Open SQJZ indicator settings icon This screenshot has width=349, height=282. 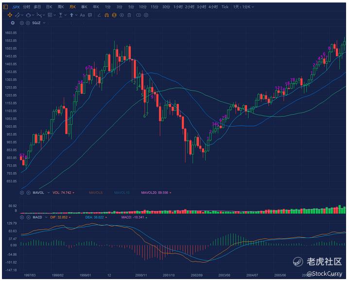[22, 23]
